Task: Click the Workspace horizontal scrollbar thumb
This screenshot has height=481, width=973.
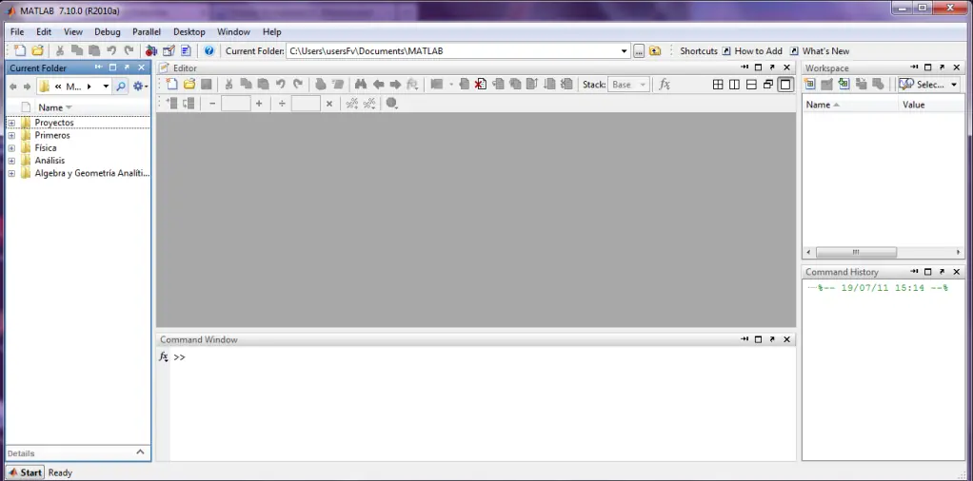Action: 856,252
